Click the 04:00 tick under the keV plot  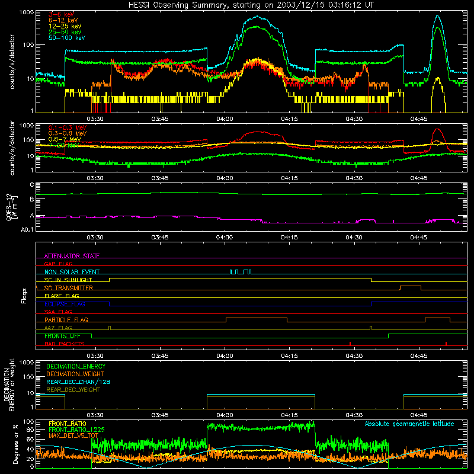tap(225, 119)
